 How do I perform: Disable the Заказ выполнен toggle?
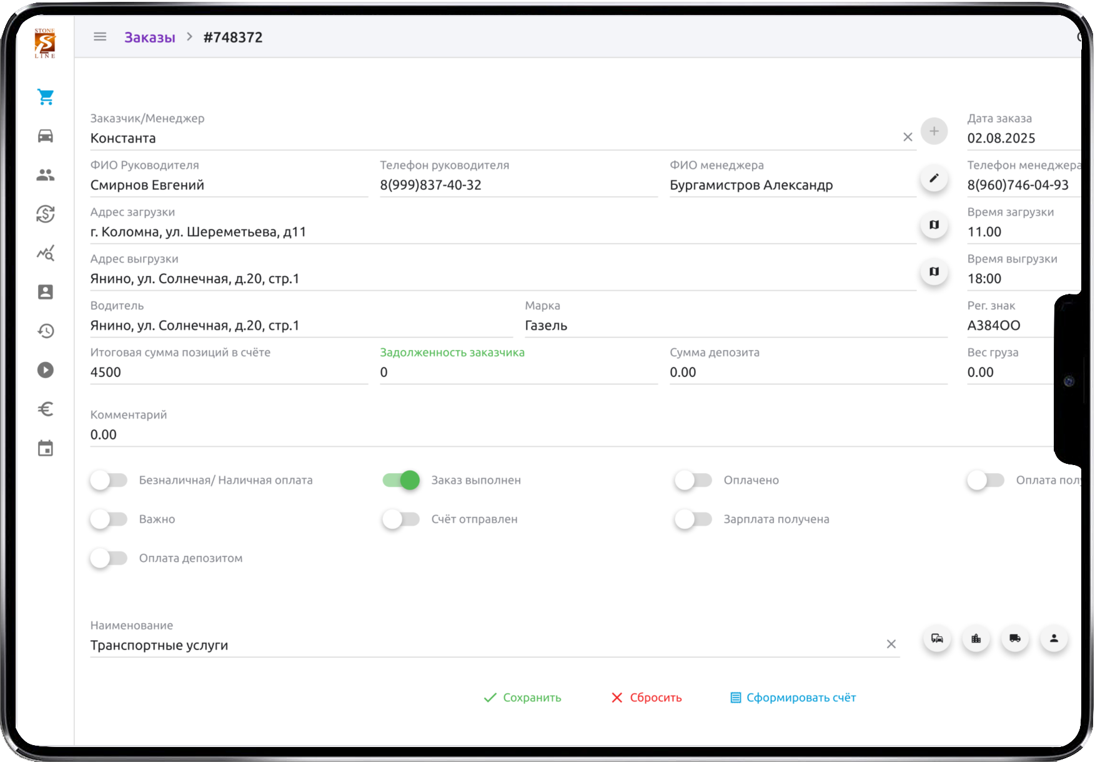point(401,480)
